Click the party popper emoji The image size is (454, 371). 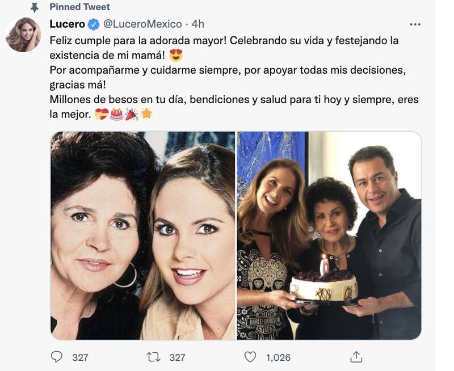click(x=131, y=115)
